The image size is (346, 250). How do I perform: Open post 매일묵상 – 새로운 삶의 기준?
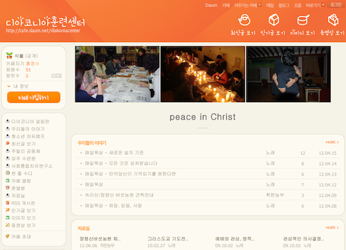(x=114, y=153)
